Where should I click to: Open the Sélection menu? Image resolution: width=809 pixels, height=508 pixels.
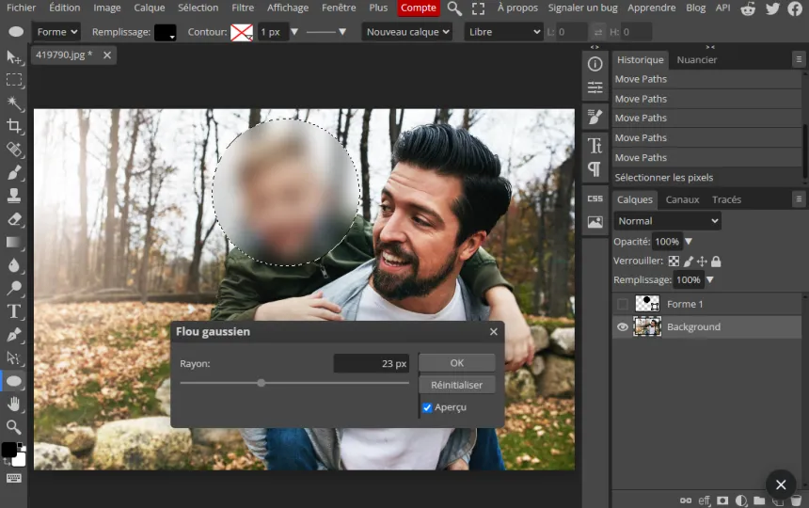tap(198, 8)
